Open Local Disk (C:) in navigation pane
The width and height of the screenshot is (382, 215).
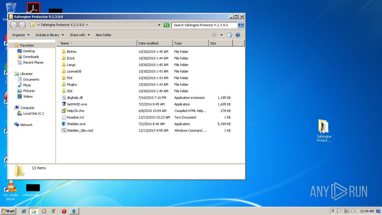click(x=33, y=113)
